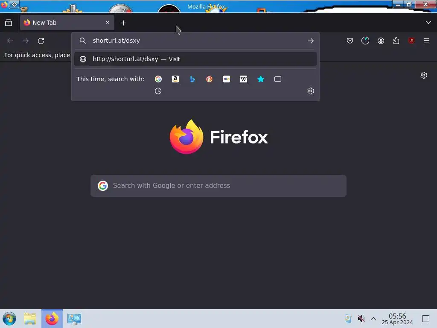This screenshot has height=328, width=437.
Task: Click the Firefox taskbar button
Action: (x=52, y=319)
